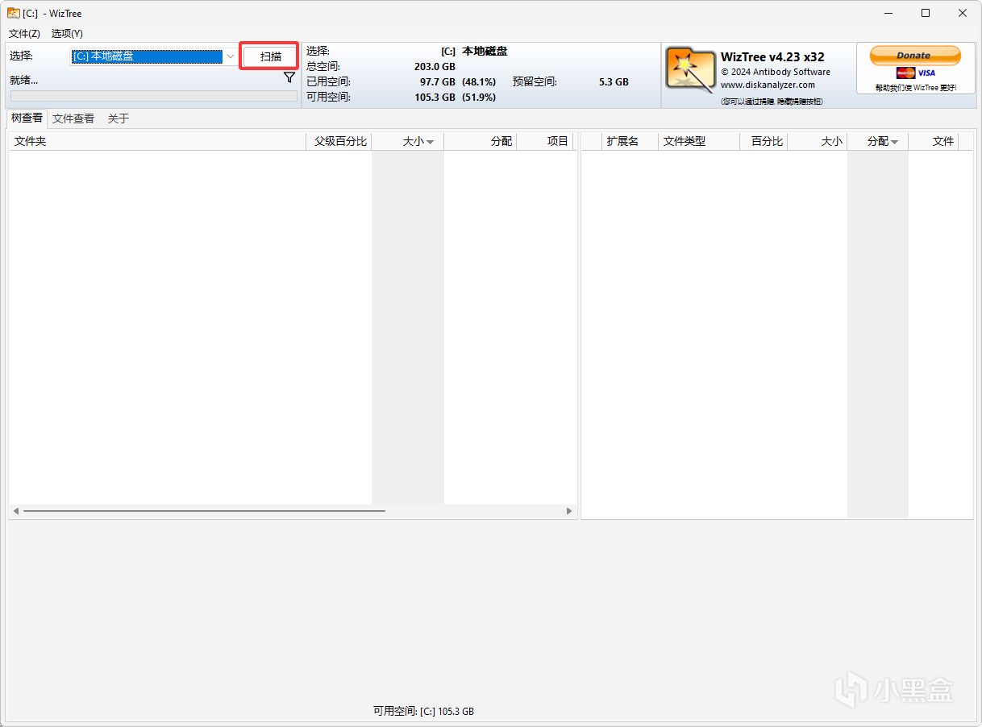The height and width of the screenshot is (727, 982).
Task: Sort by 分配 column in extension pane
Action: pyautogui.click(x=878, y=141)
